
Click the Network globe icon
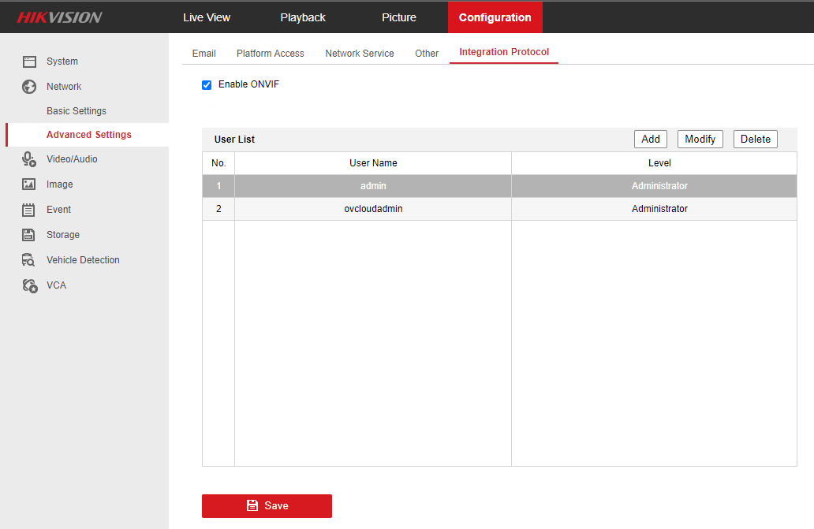pyautogui.click(x=29, y=87)
